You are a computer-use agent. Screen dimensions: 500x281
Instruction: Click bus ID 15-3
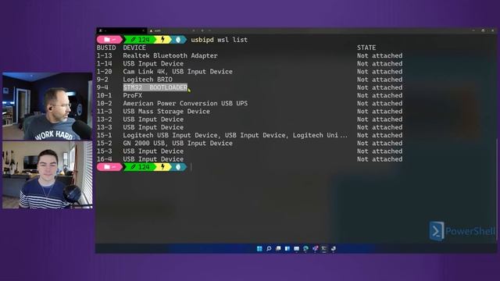tap(104, 151)
